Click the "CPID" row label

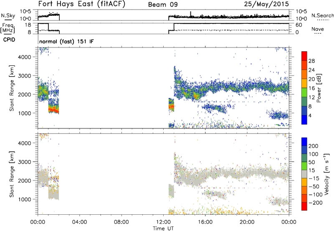point(9,40)
